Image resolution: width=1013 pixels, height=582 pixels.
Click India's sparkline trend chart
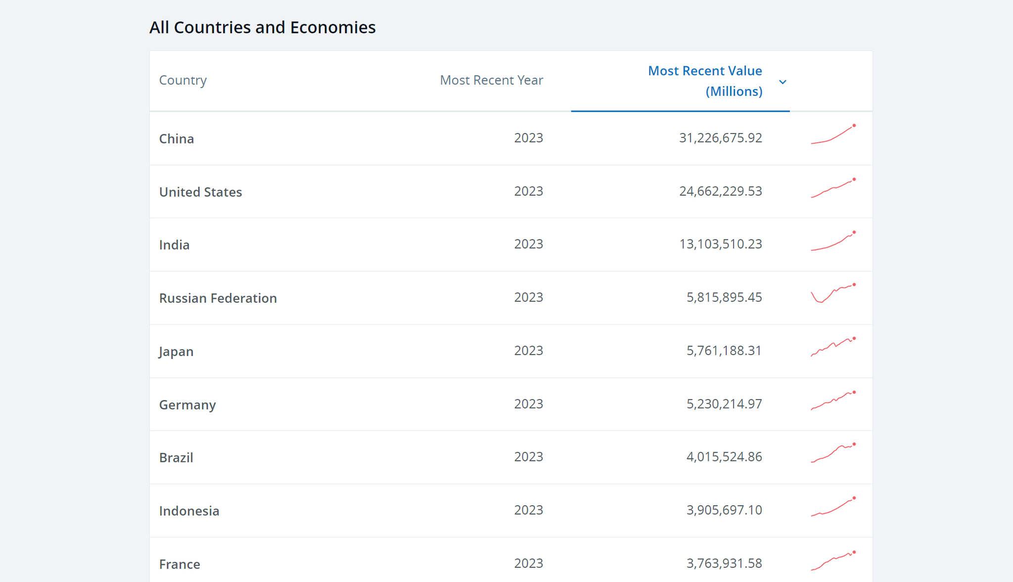pyautogui.click(x=833, y=242)
